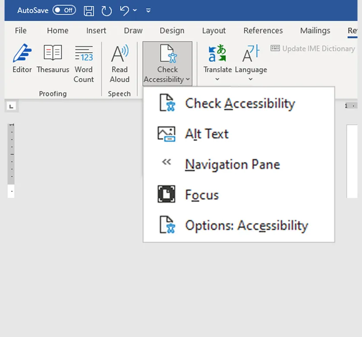Collapse the Check Accessibility ribbon button
Screen dimensions: 362x337
167,64
